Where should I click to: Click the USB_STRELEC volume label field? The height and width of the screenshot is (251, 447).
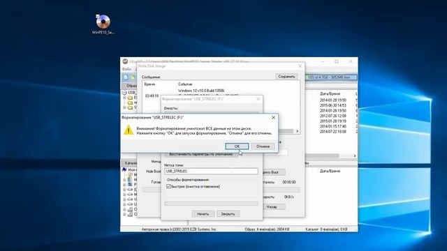[x=211, y=172]
